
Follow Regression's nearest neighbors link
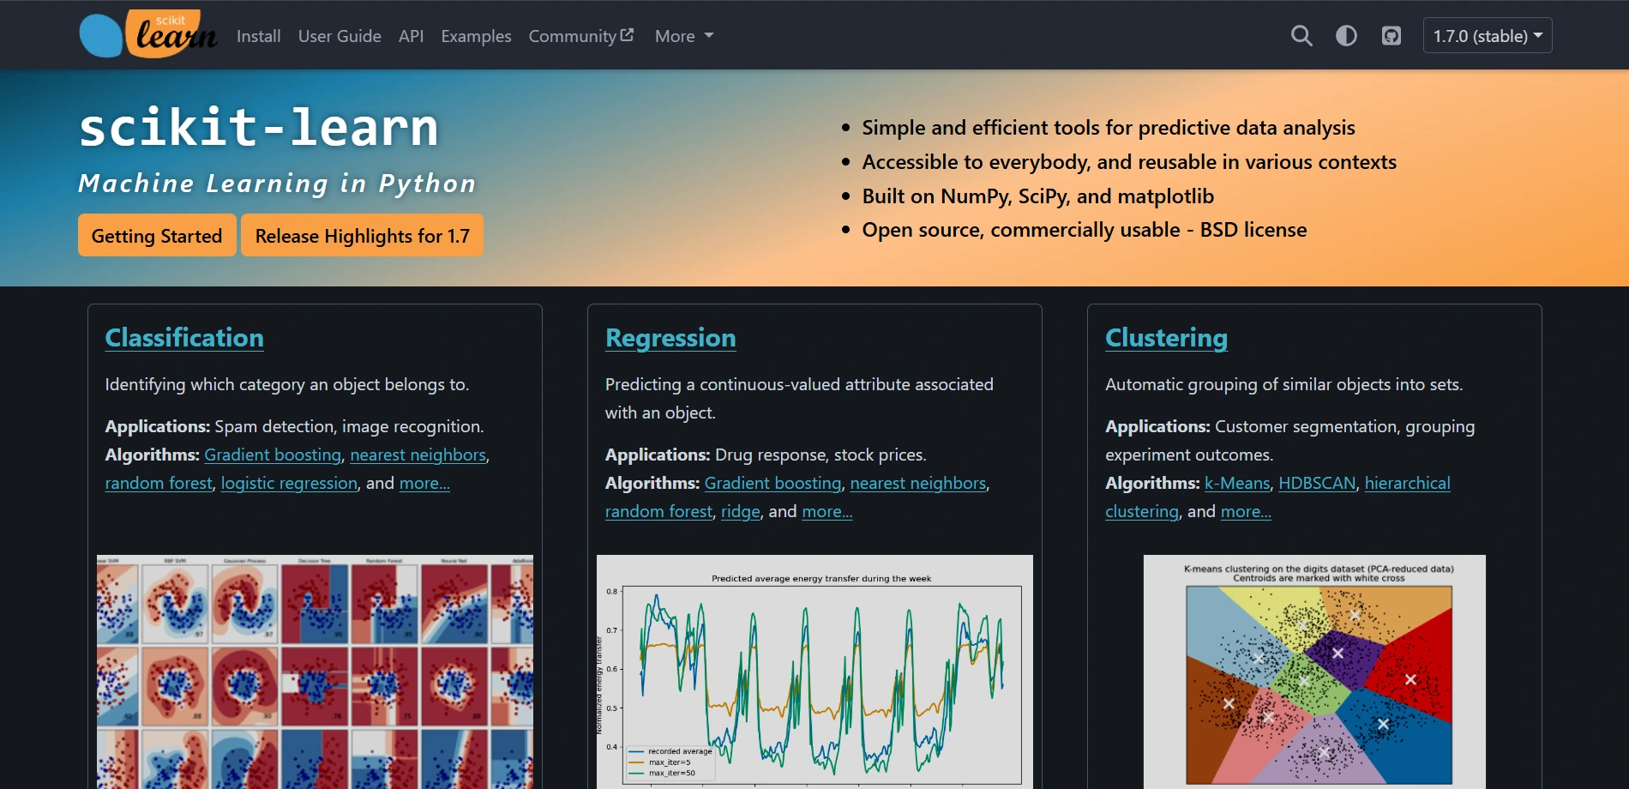click(918, 484)
